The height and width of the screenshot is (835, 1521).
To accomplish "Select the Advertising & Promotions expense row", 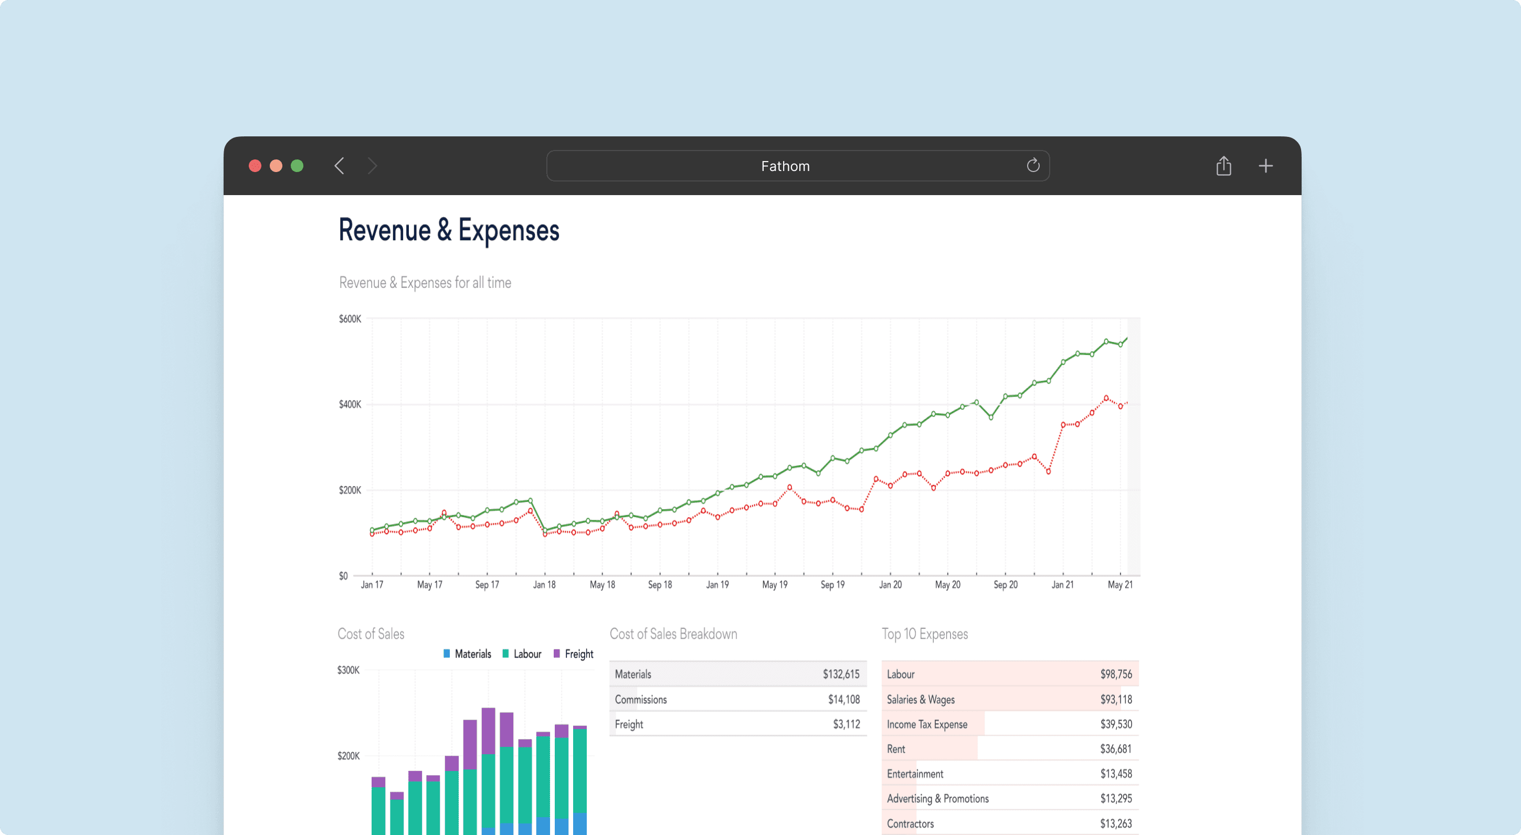I will 1010,798.
